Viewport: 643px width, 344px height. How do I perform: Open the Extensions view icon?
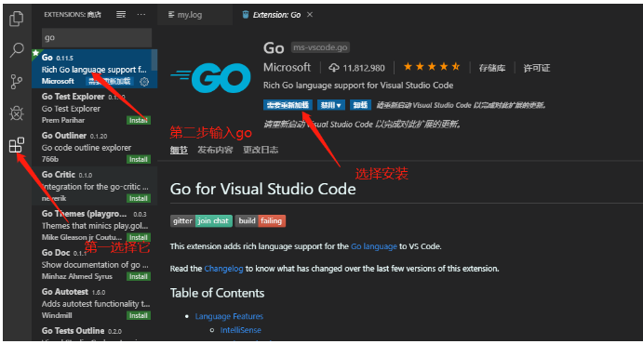pos(17,145)
